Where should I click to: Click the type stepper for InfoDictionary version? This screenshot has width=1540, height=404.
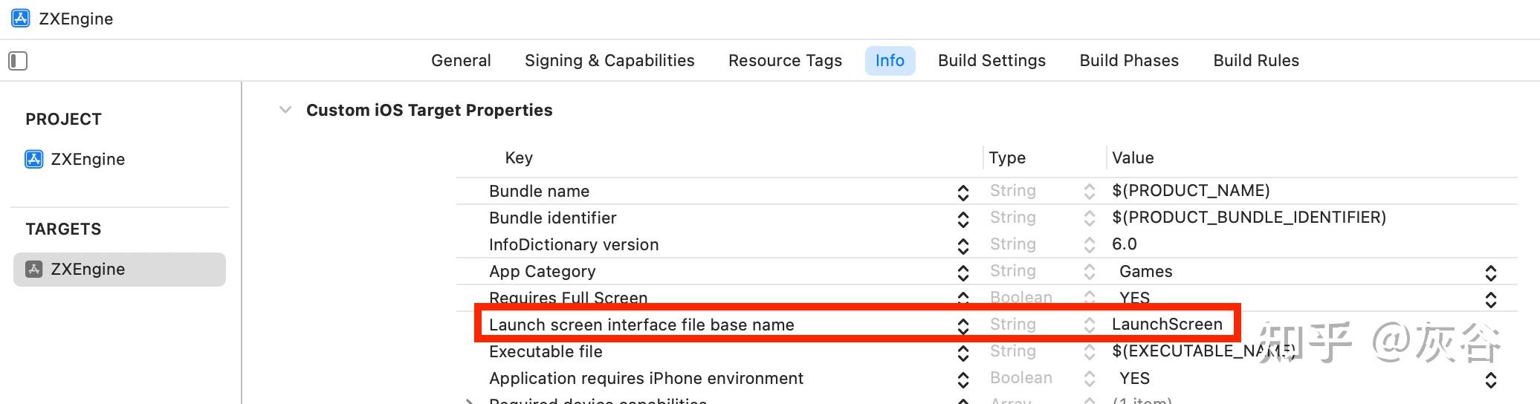pos(1090,245)
